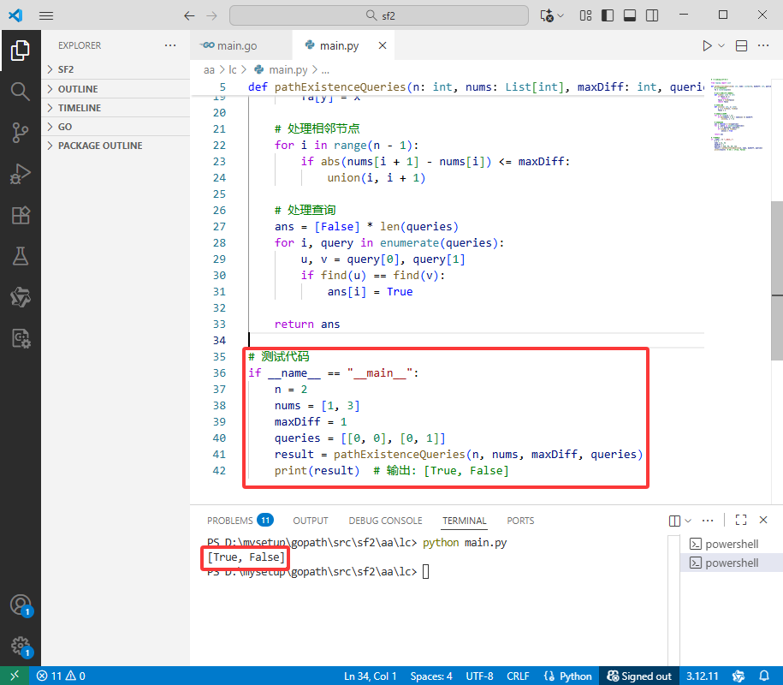Expand the GO section
The width and height of the screenshot is (783, 685).
point(116,127)
